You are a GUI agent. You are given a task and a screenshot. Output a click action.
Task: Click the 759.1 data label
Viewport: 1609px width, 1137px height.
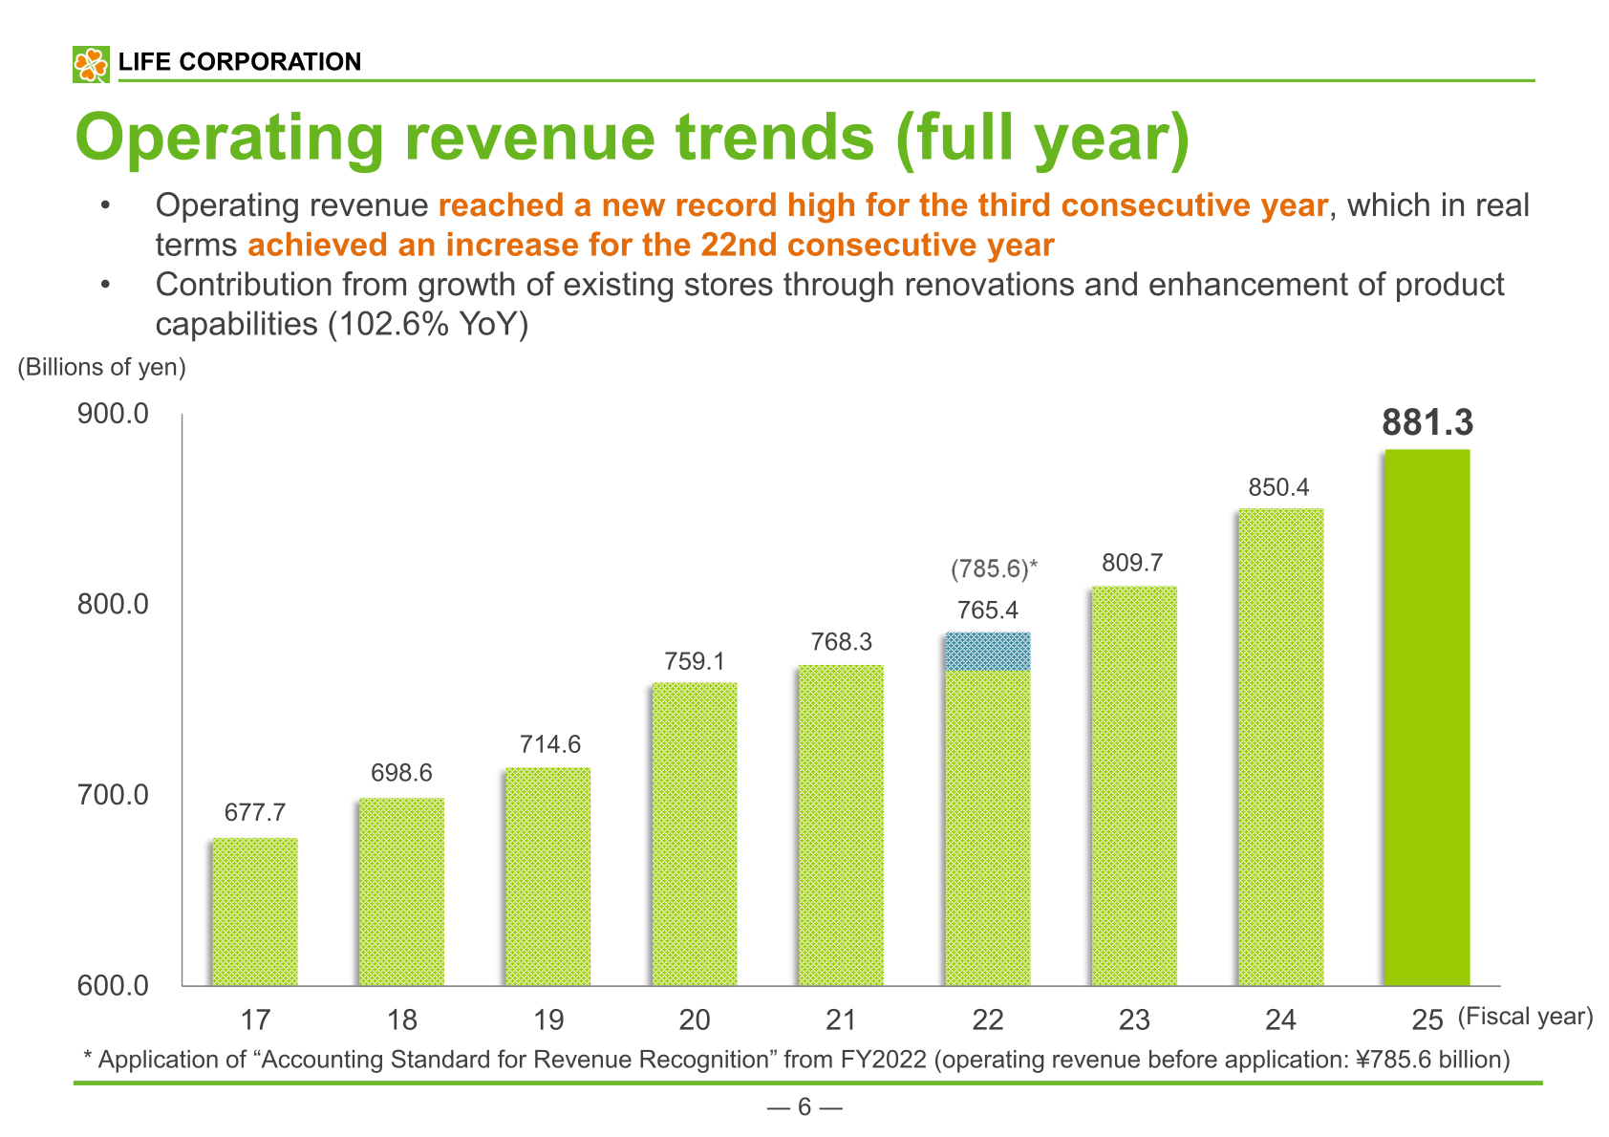695,661
